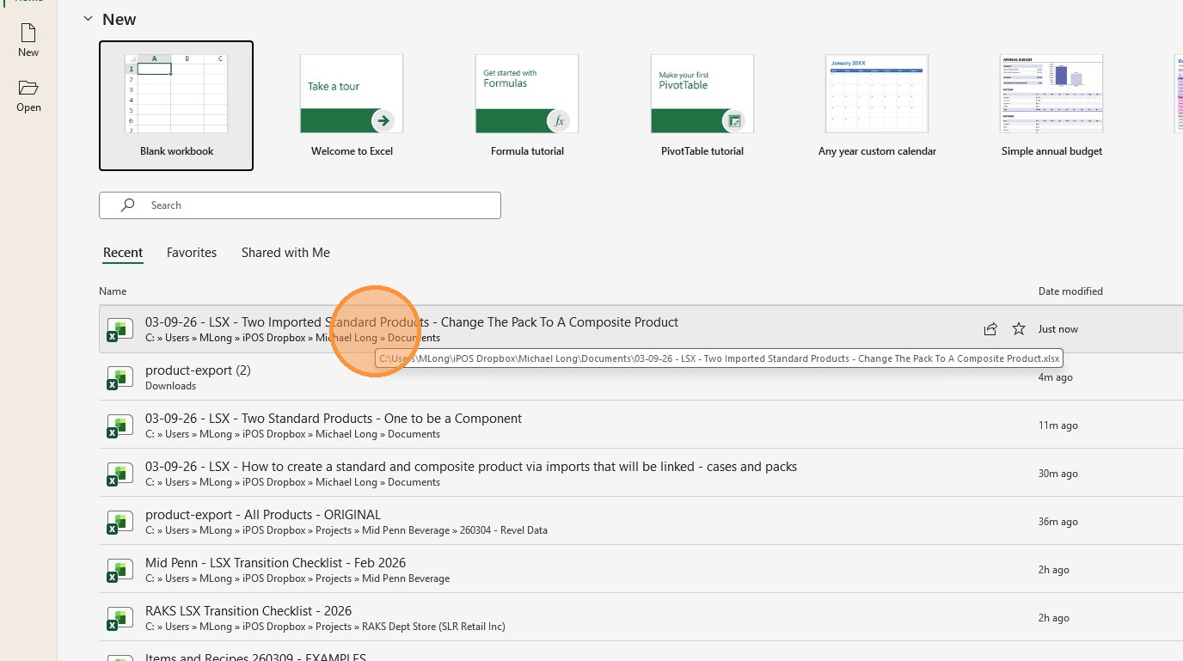
Task: Open "RAKS LSX Transition Checklist - 2026" file name
Action: [248, 611]
